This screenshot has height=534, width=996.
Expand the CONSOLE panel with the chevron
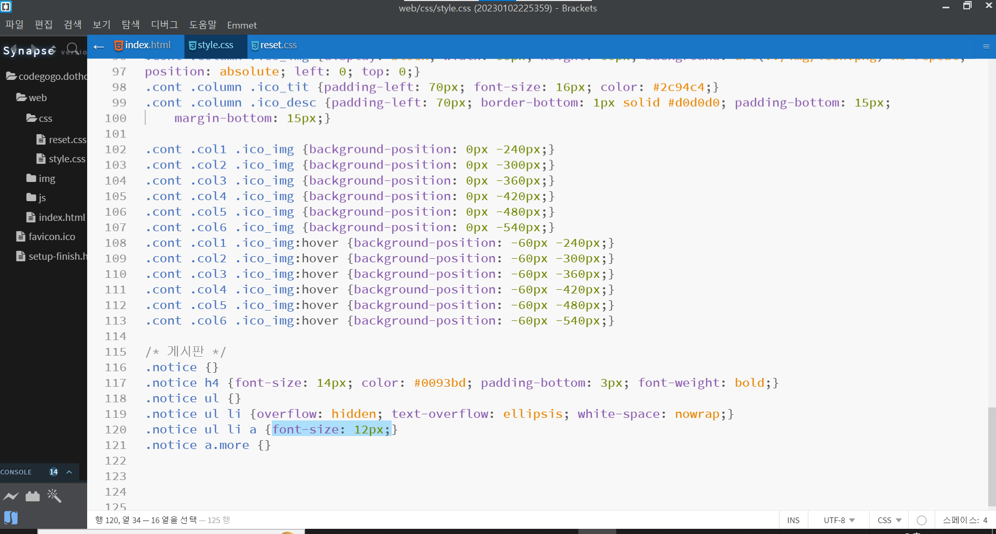point(69,472)
